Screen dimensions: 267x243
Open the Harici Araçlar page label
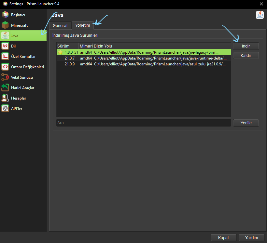tap(23, 88)
